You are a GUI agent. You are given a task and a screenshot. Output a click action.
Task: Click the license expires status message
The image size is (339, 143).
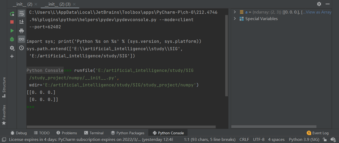pos(91,140)
